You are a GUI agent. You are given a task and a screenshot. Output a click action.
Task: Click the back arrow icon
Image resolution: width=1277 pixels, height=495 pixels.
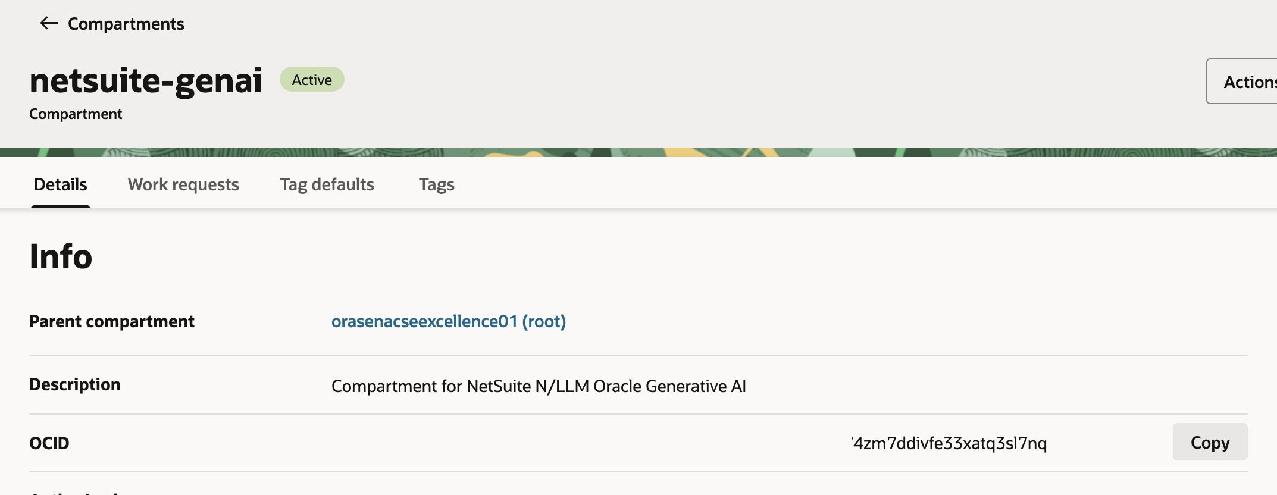click(x=48, y=24)
